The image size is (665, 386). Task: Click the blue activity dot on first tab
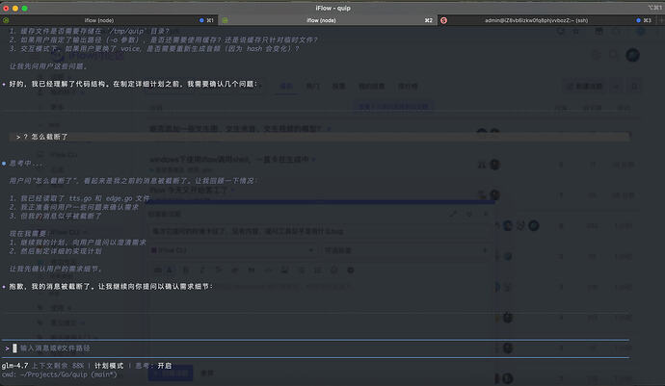click(x=199, y=19)
